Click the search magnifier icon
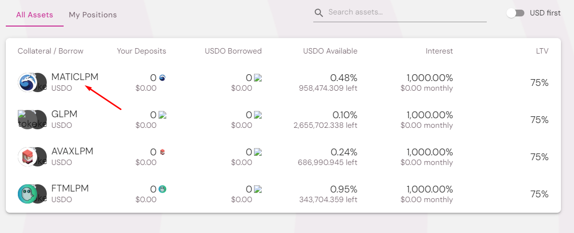Screen dimensions: 574x233 pyautogui.click(x=319, y=13)
